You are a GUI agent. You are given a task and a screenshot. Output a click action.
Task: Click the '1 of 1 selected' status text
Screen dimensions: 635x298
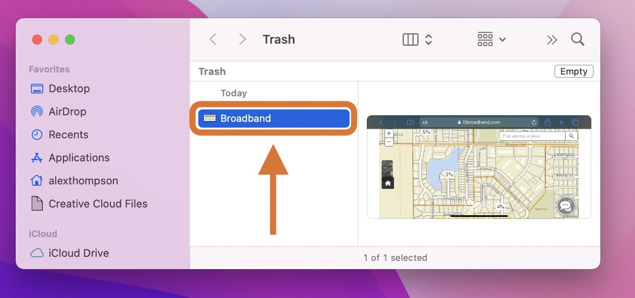[x=395, y=258]
